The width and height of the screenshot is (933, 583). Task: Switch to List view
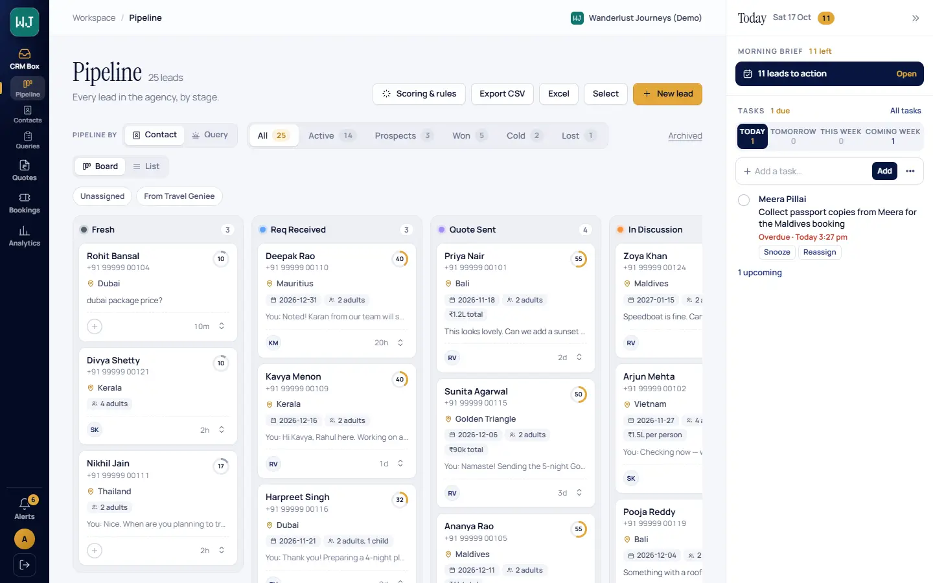coord(146,166)
